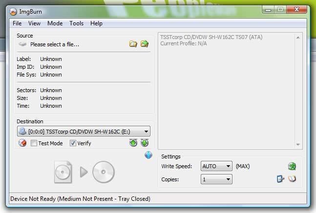
Task: Maximize the ImgBurn window
Action: 280,9
